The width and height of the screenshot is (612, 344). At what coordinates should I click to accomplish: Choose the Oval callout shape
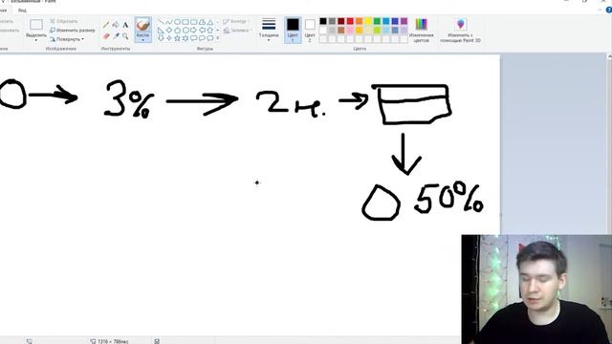(x=202, y=38)
